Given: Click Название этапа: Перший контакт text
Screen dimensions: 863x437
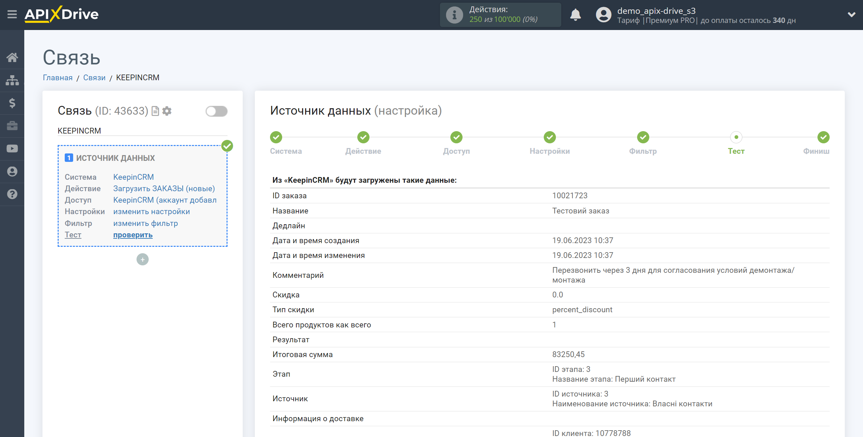Looking at the screenshot, I should [x=614, y=379].
